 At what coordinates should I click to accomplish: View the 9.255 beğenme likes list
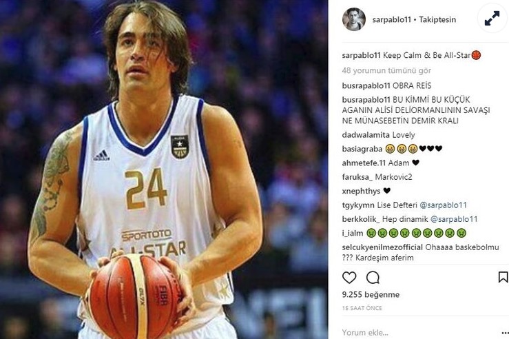pos(371,294)
